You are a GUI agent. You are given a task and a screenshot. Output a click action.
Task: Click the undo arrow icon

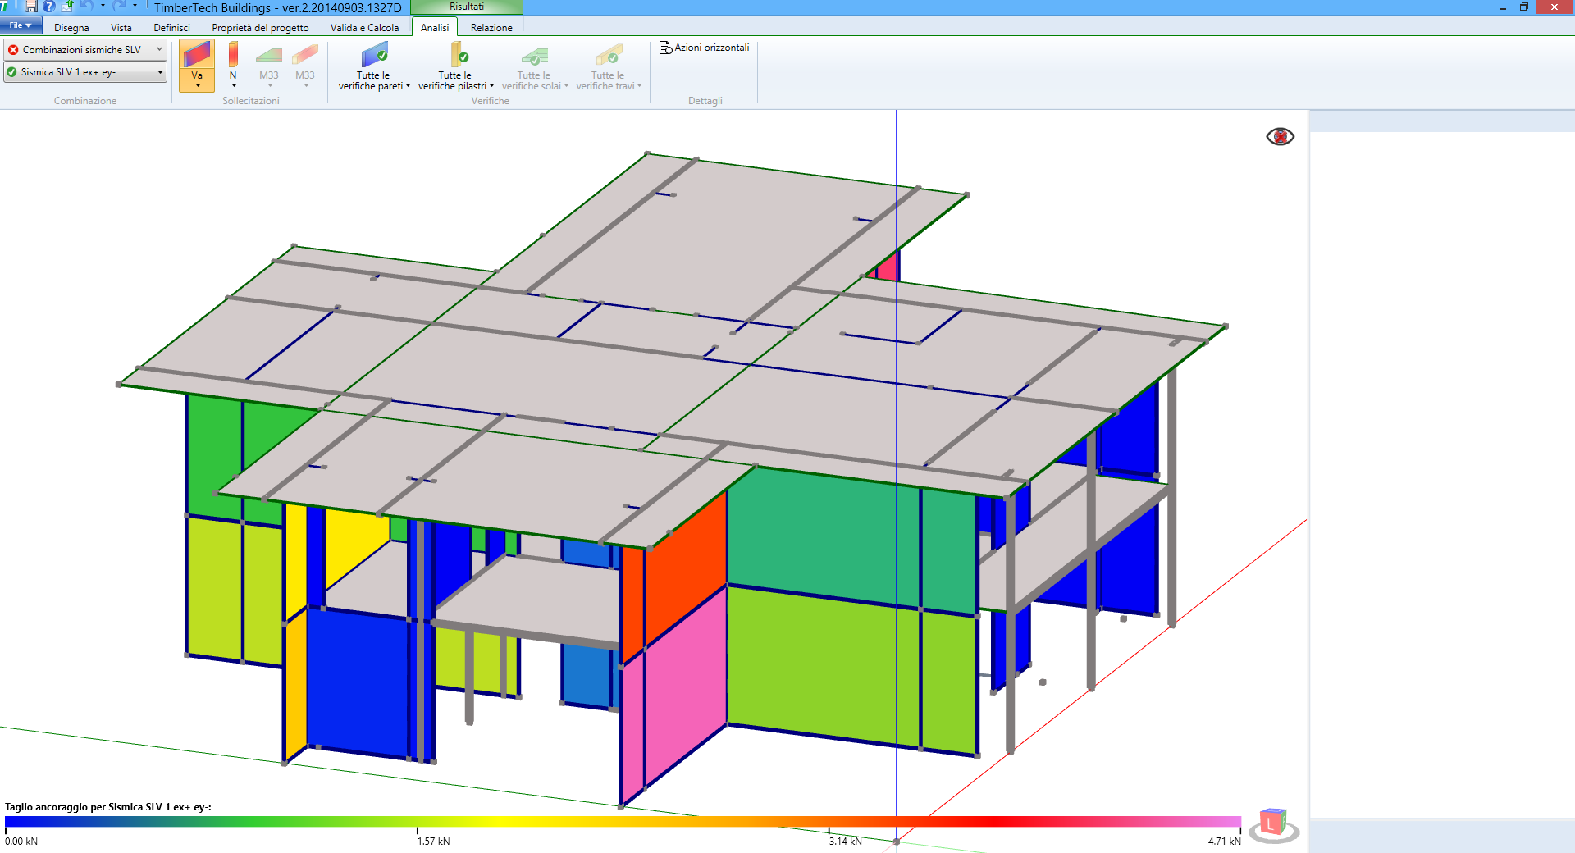point(86,7)
